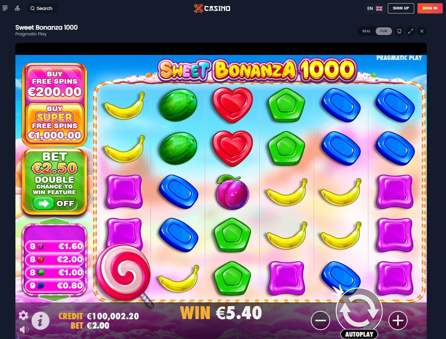Click the games category icon beside Search
This screenshot has width=446, height=339.
pyautogui.click(x=17, y=8)
